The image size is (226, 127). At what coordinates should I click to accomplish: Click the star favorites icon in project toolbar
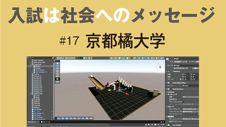(x=158, y=125)
